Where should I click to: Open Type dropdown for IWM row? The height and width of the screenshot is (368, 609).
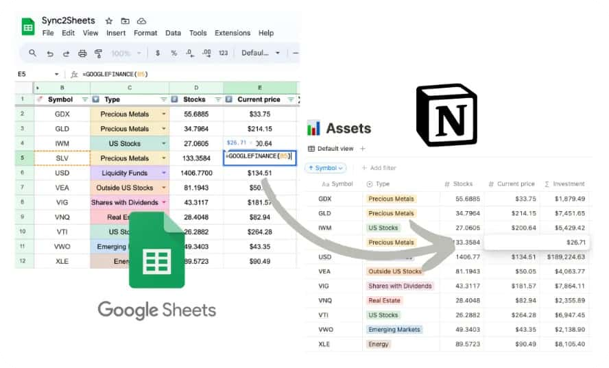pos(163,144)
